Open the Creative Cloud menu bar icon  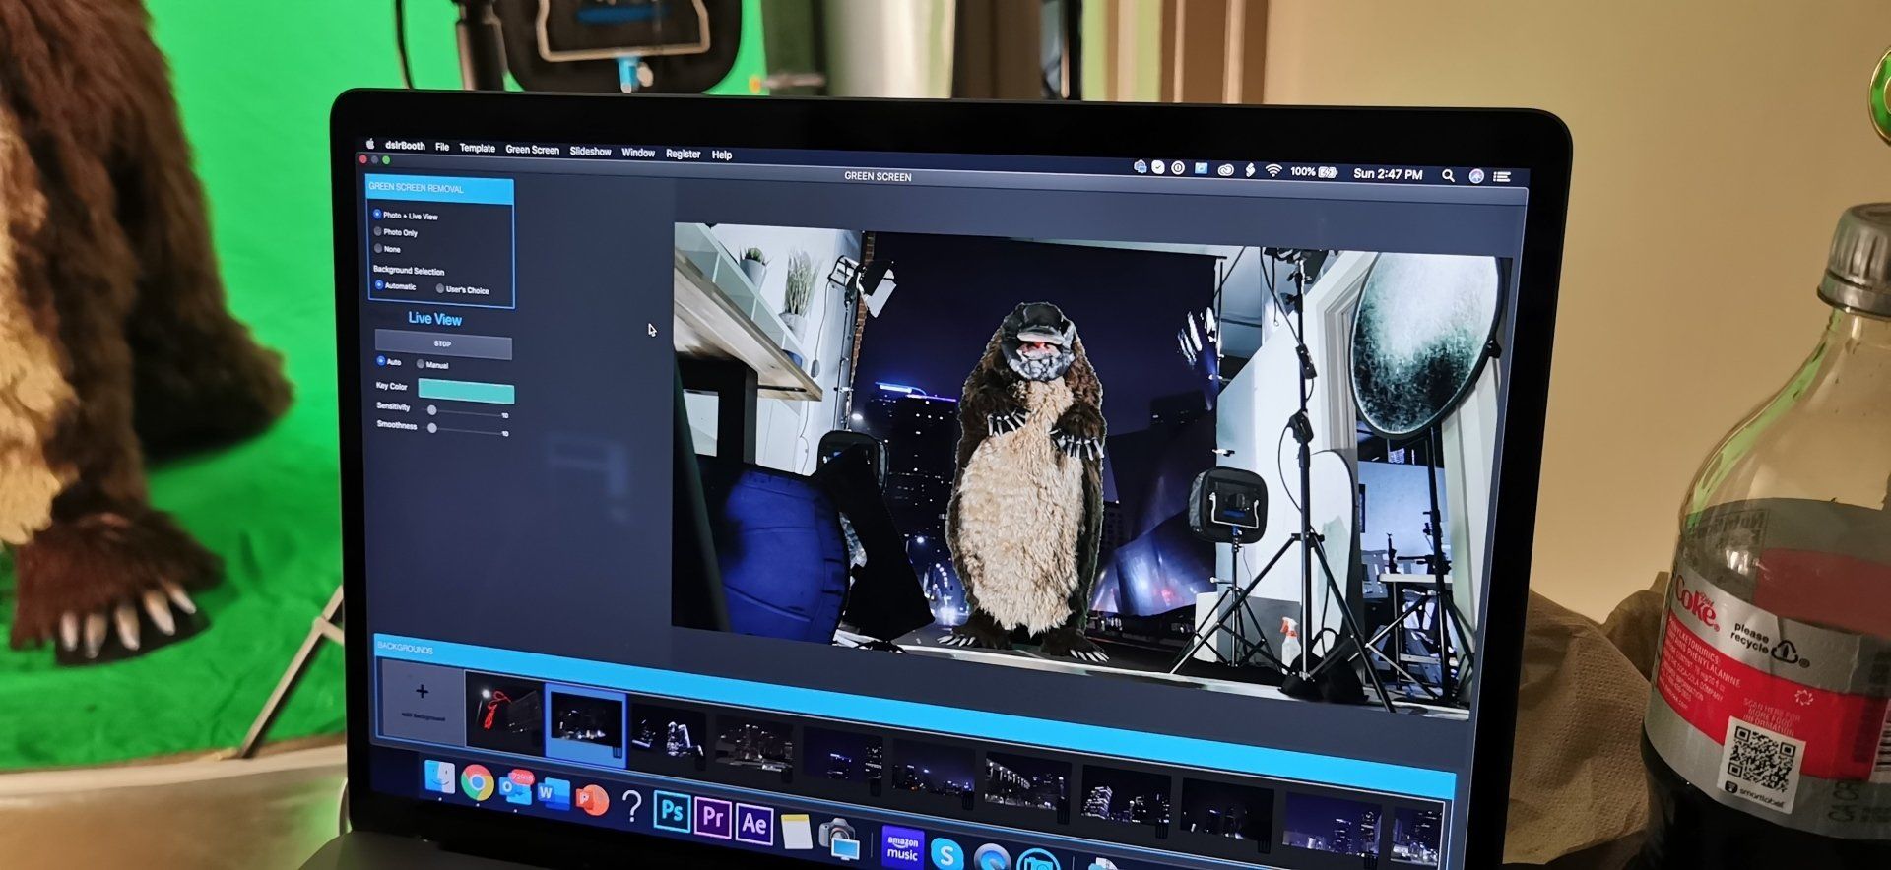(x=1226, y=169)
